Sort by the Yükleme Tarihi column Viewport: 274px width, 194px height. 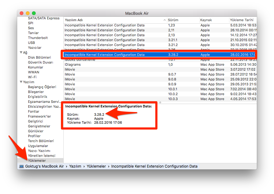[242, 20]
